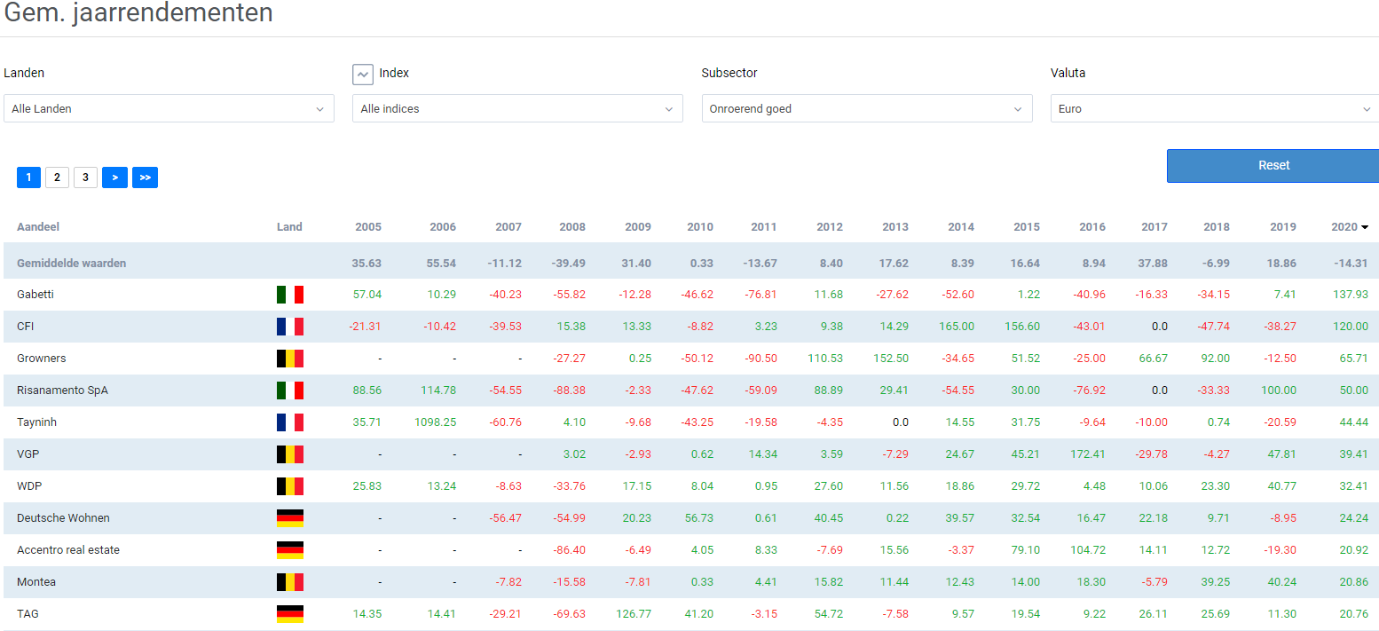
Task: Open the WDP stock name
Action: click(29, 486)
